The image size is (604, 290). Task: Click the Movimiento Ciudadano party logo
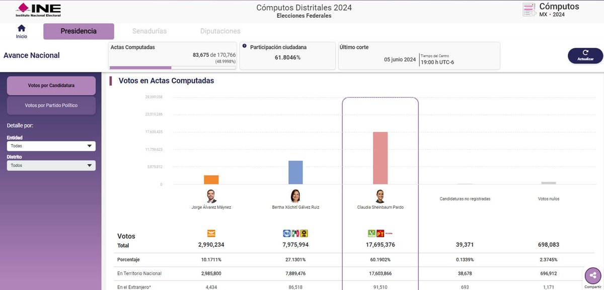(x=211, y=233)
